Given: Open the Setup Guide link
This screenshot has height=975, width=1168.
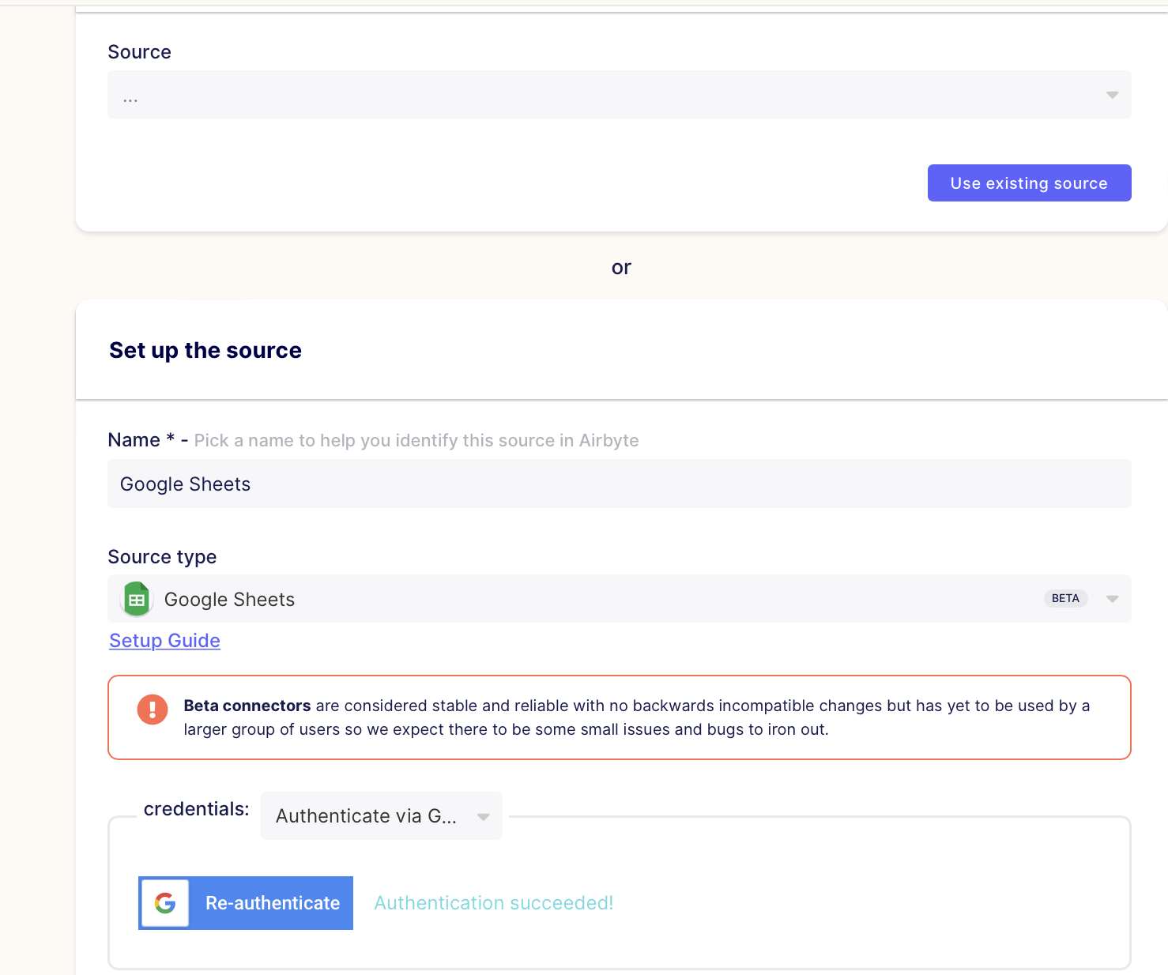Looking at the screenshot, I should [x=164, y=641].
